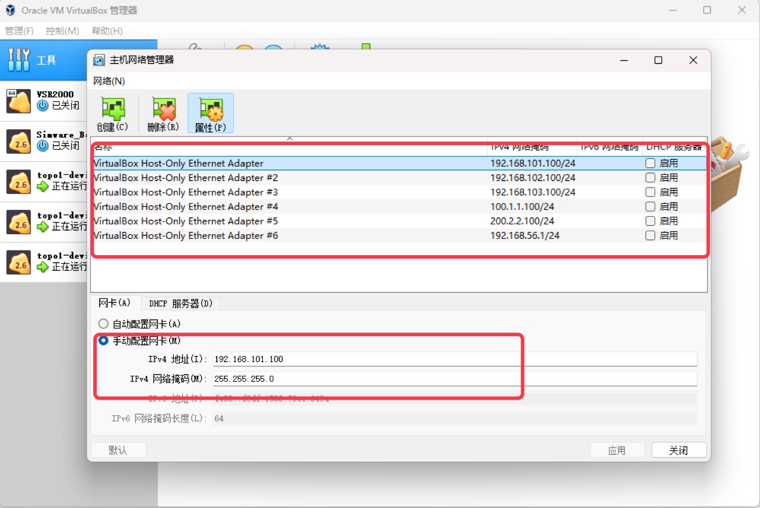Select VirtualBox Host-Only Ethernet Adapter #6 row
Viewport: 760px width, 508px height.
399,236
